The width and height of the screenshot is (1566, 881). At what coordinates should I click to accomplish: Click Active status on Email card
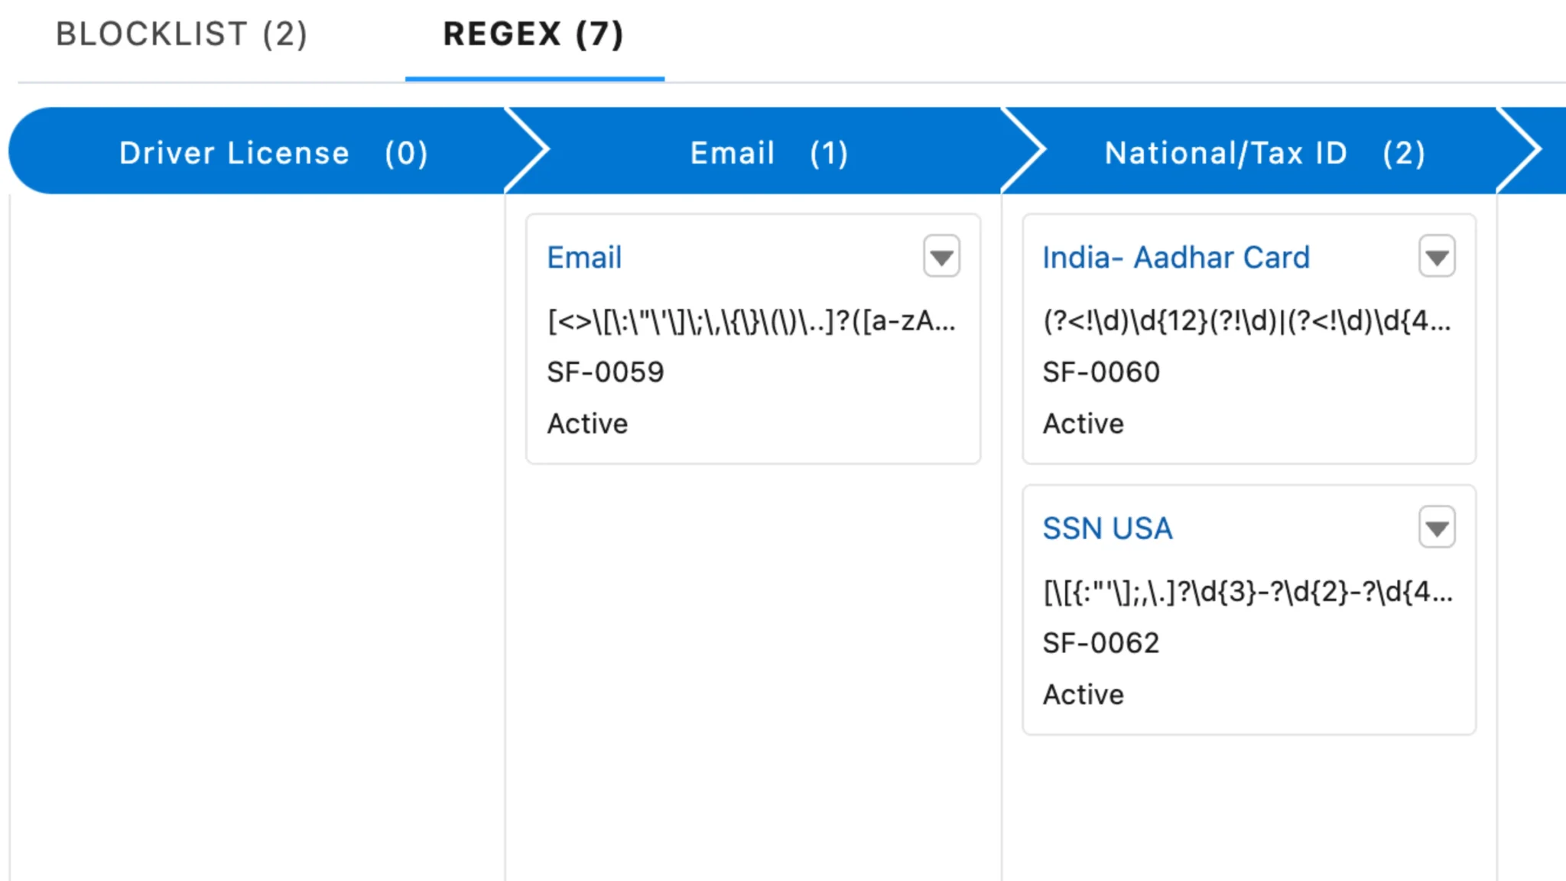pos(587,424)
